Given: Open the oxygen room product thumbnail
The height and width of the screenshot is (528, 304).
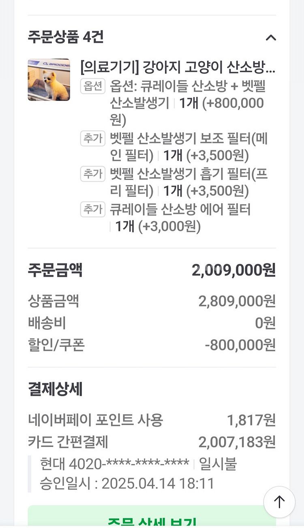Looking at the screenshot, I should coord(49,80).
